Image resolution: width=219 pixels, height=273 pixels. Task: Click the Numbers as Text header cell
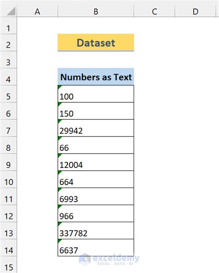coord(96,77)
